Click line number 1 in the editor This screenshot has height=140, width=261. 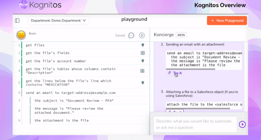pyautogui.click(x=19, y=45)
